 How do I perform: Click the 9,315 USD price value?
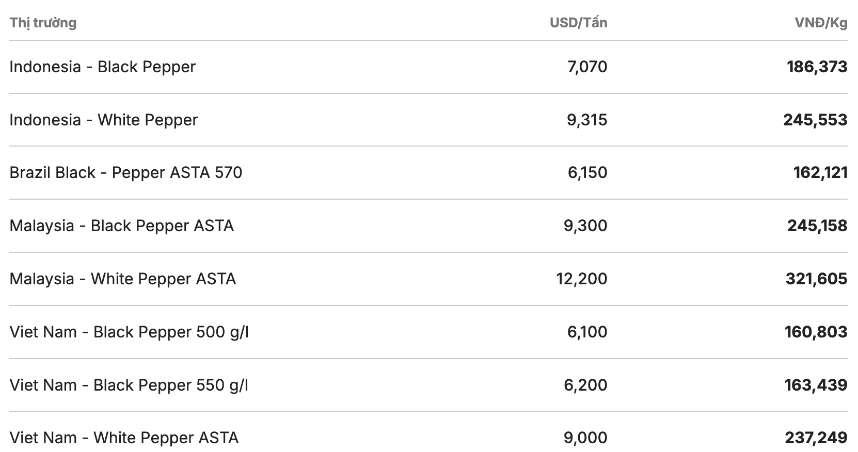pos(587,120)
